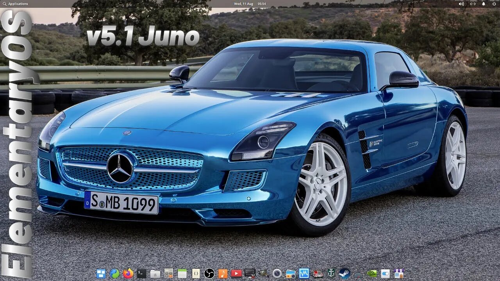Open the Files home folder icon
The height and width of the screenshot is (281, 500).
point(155,274)
